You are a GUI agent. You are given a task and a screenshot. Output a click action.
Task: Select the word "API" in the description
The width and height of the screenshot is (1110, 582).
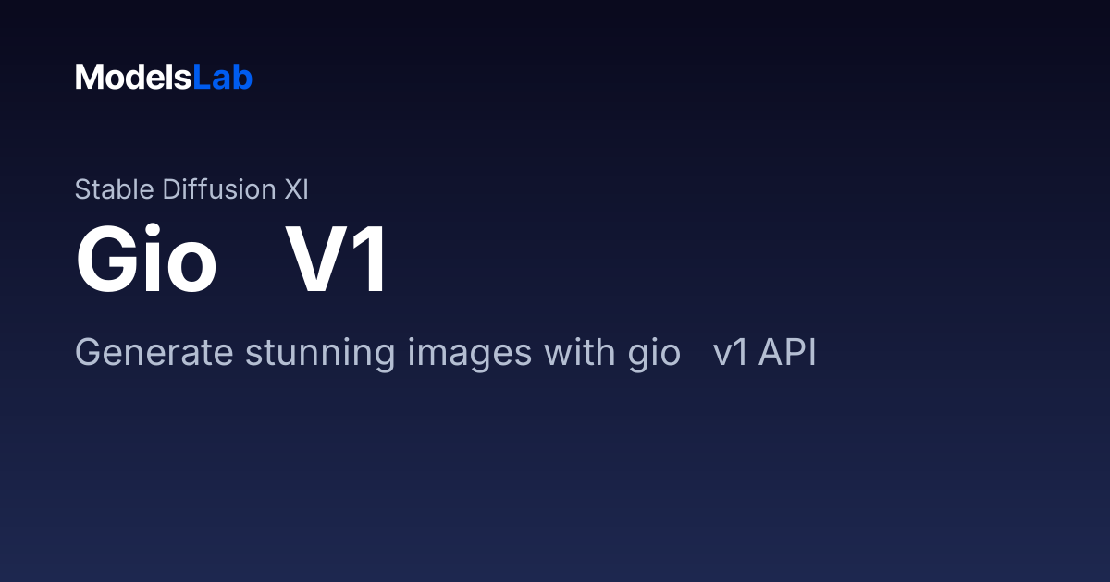pyautogui.click(x=788, y=353)
